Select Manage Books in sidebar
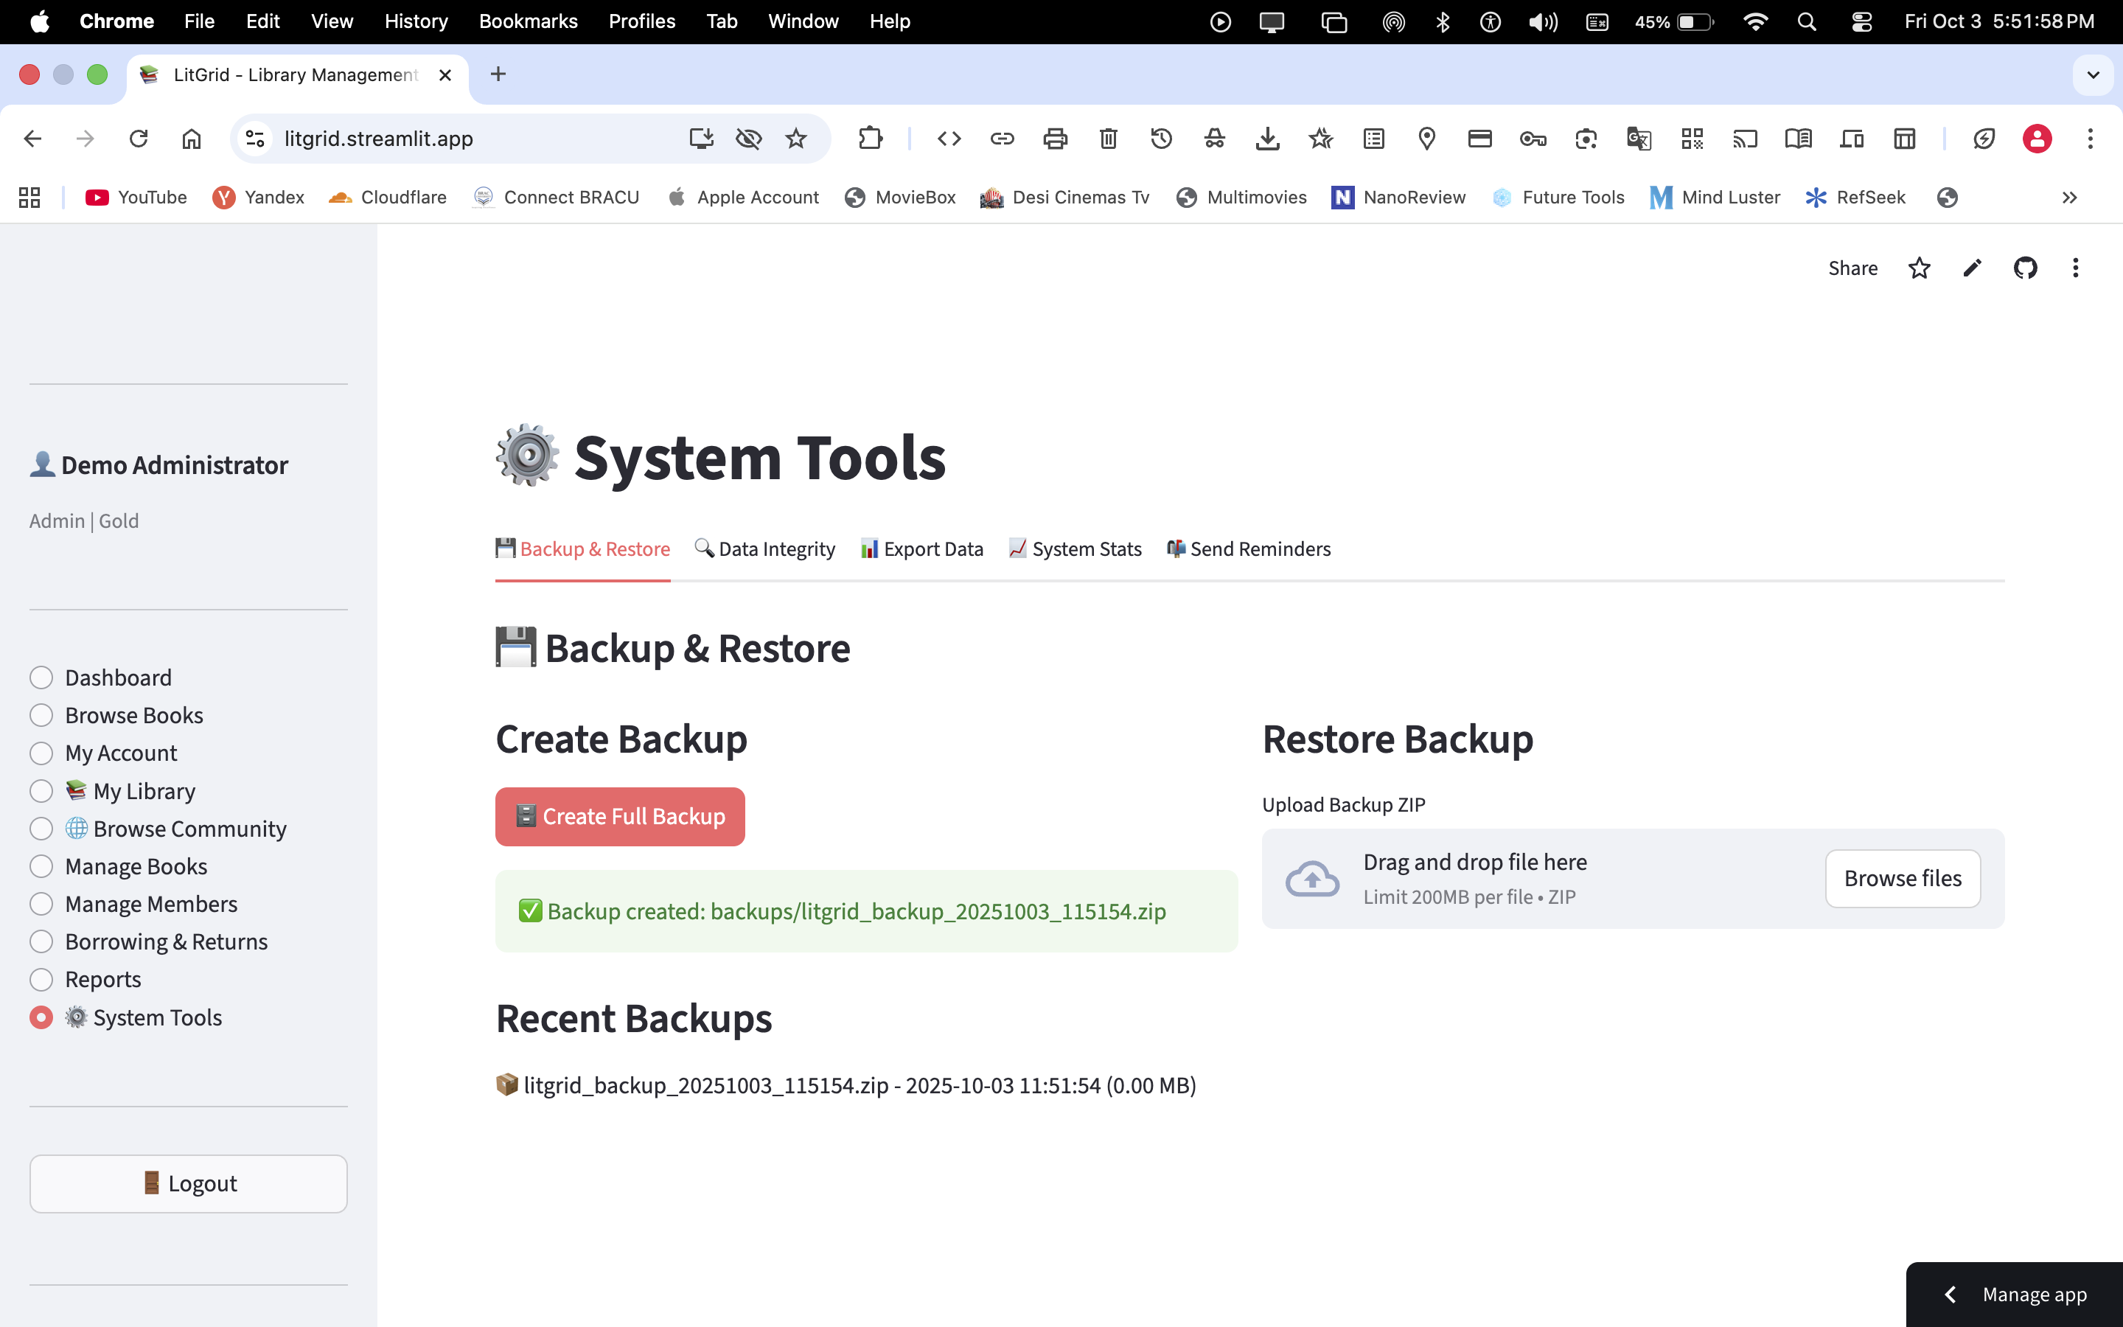Viewport: 2123px width, 1327px height. [41, 866]
